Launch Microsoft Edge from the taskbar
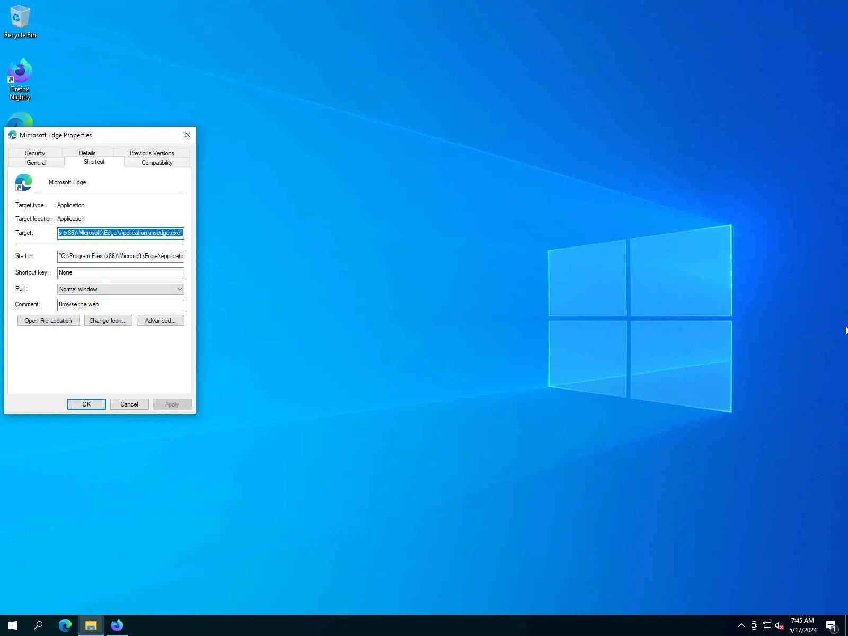 click(x=65, y=625)
